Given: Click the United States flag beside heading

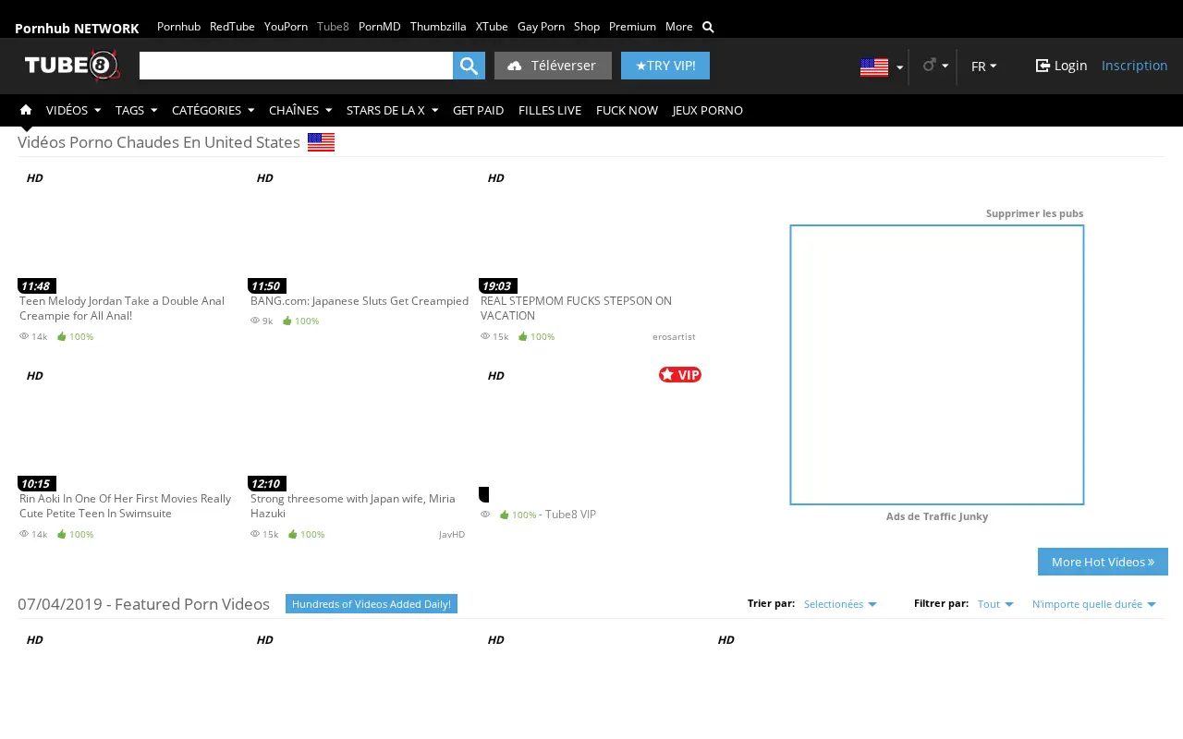Looking at the screenshot, I should click(321, 142).
